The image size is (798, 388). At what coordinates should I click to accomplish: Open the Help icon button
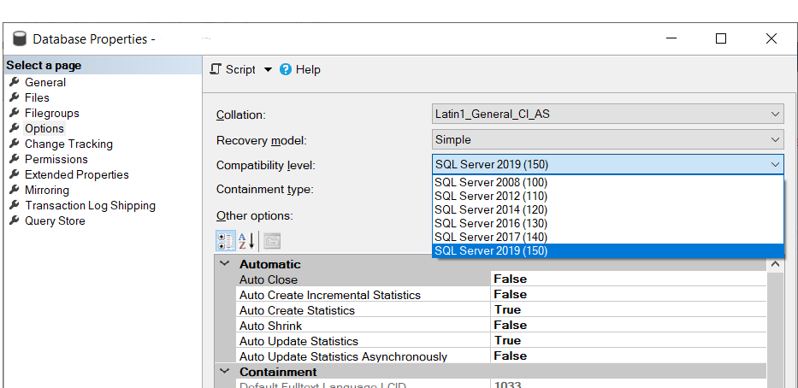tap(286, 69)
